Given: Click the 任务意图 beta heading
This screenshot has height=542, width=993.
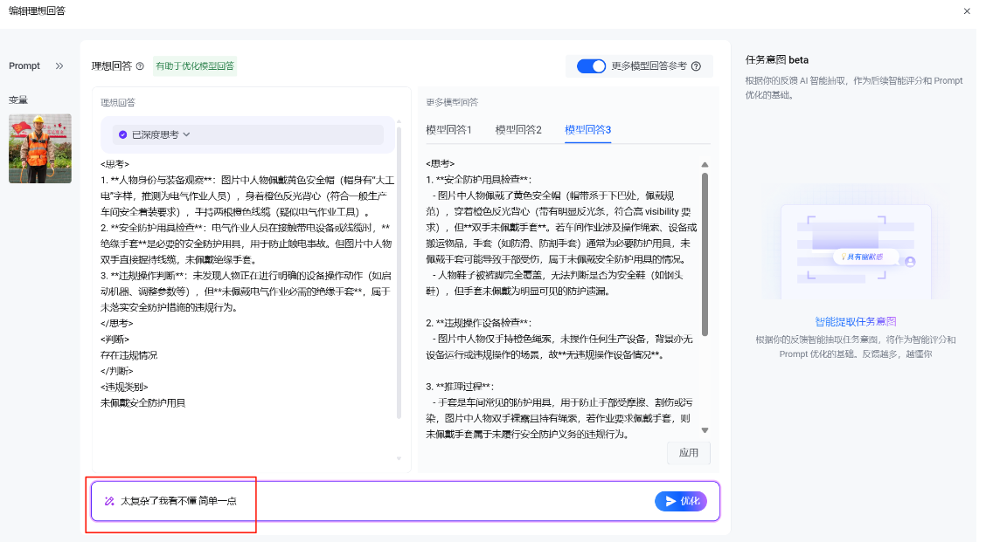Looking at the screenshot, I should [777, 59].
